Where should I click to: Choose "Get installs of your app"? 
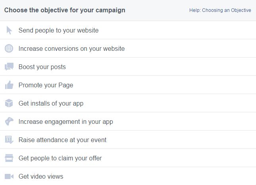coord(128,103)
